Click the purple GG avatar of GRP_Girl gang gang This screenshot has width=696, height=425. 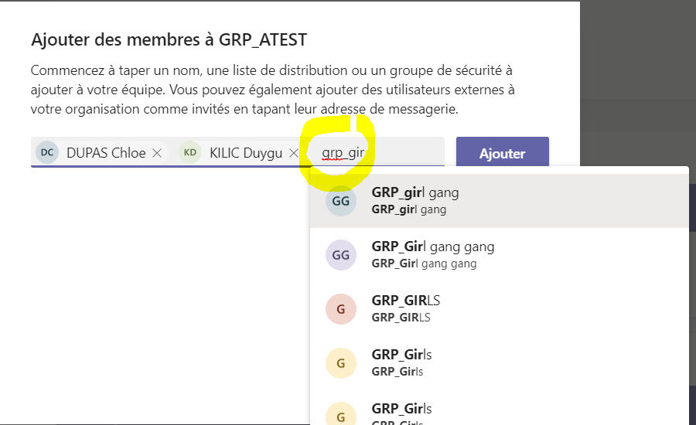pyautogui.click(x=341, y=255)
